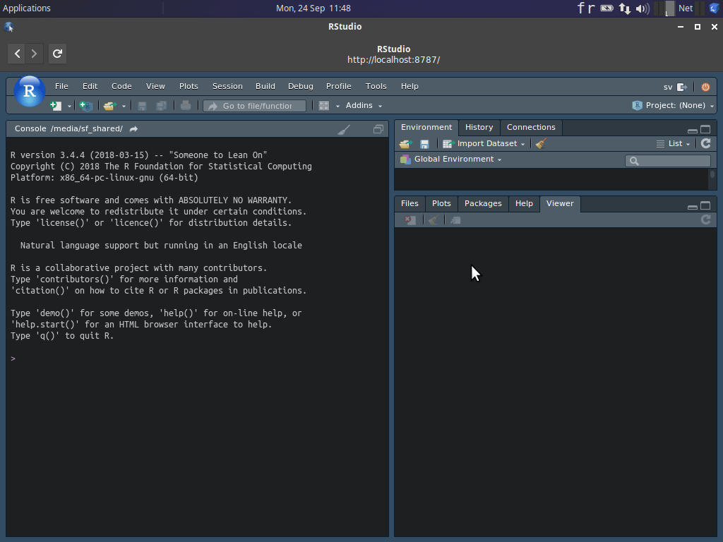Click the network up-down arrows tray icon
This screenshot has height=542, width=723.
(625, 8)
